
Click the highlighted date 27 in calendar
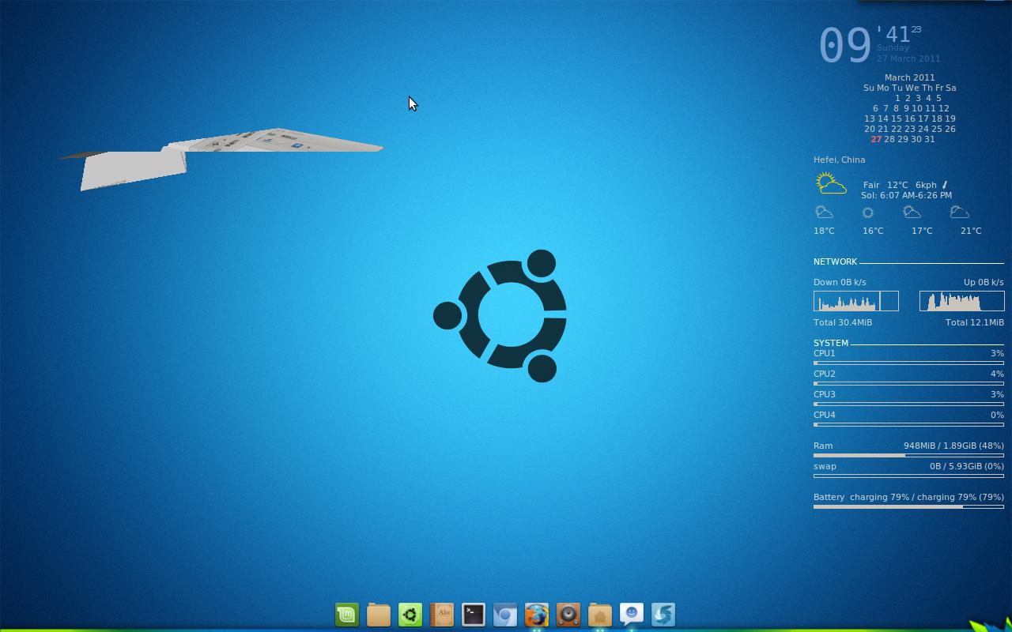click(x=876, y=139)
